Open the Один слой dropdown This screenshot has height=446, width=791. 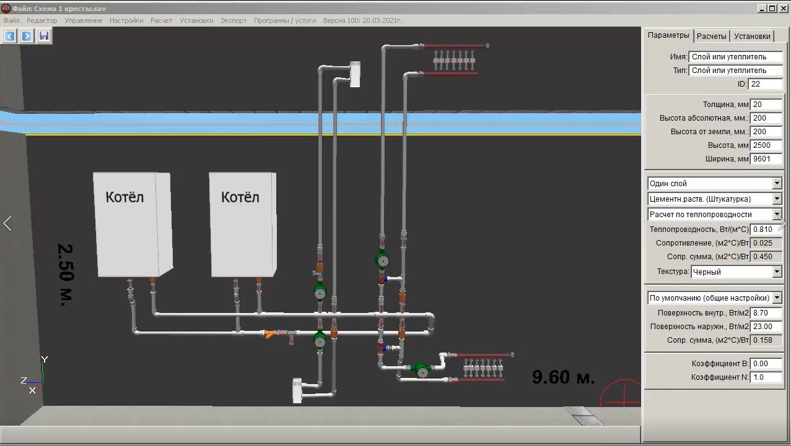click(715, 184)
